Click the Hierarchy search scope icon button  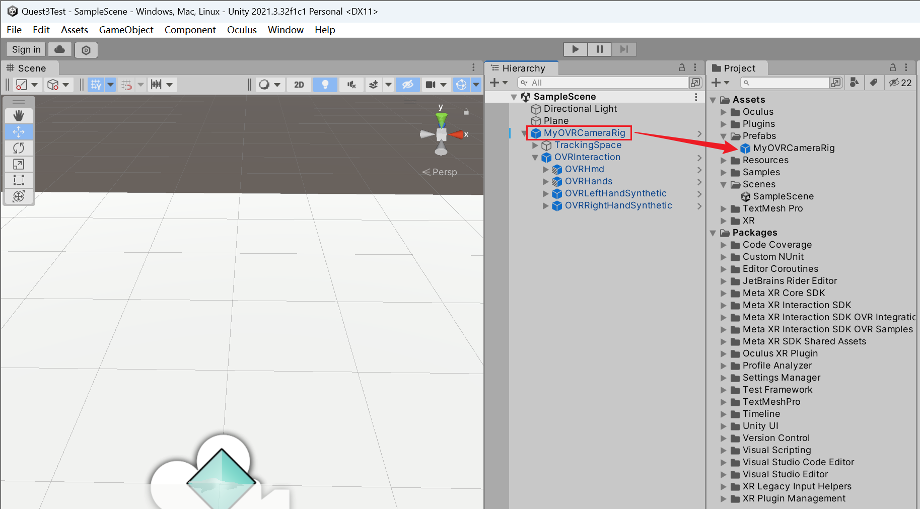tap(695, 82)
